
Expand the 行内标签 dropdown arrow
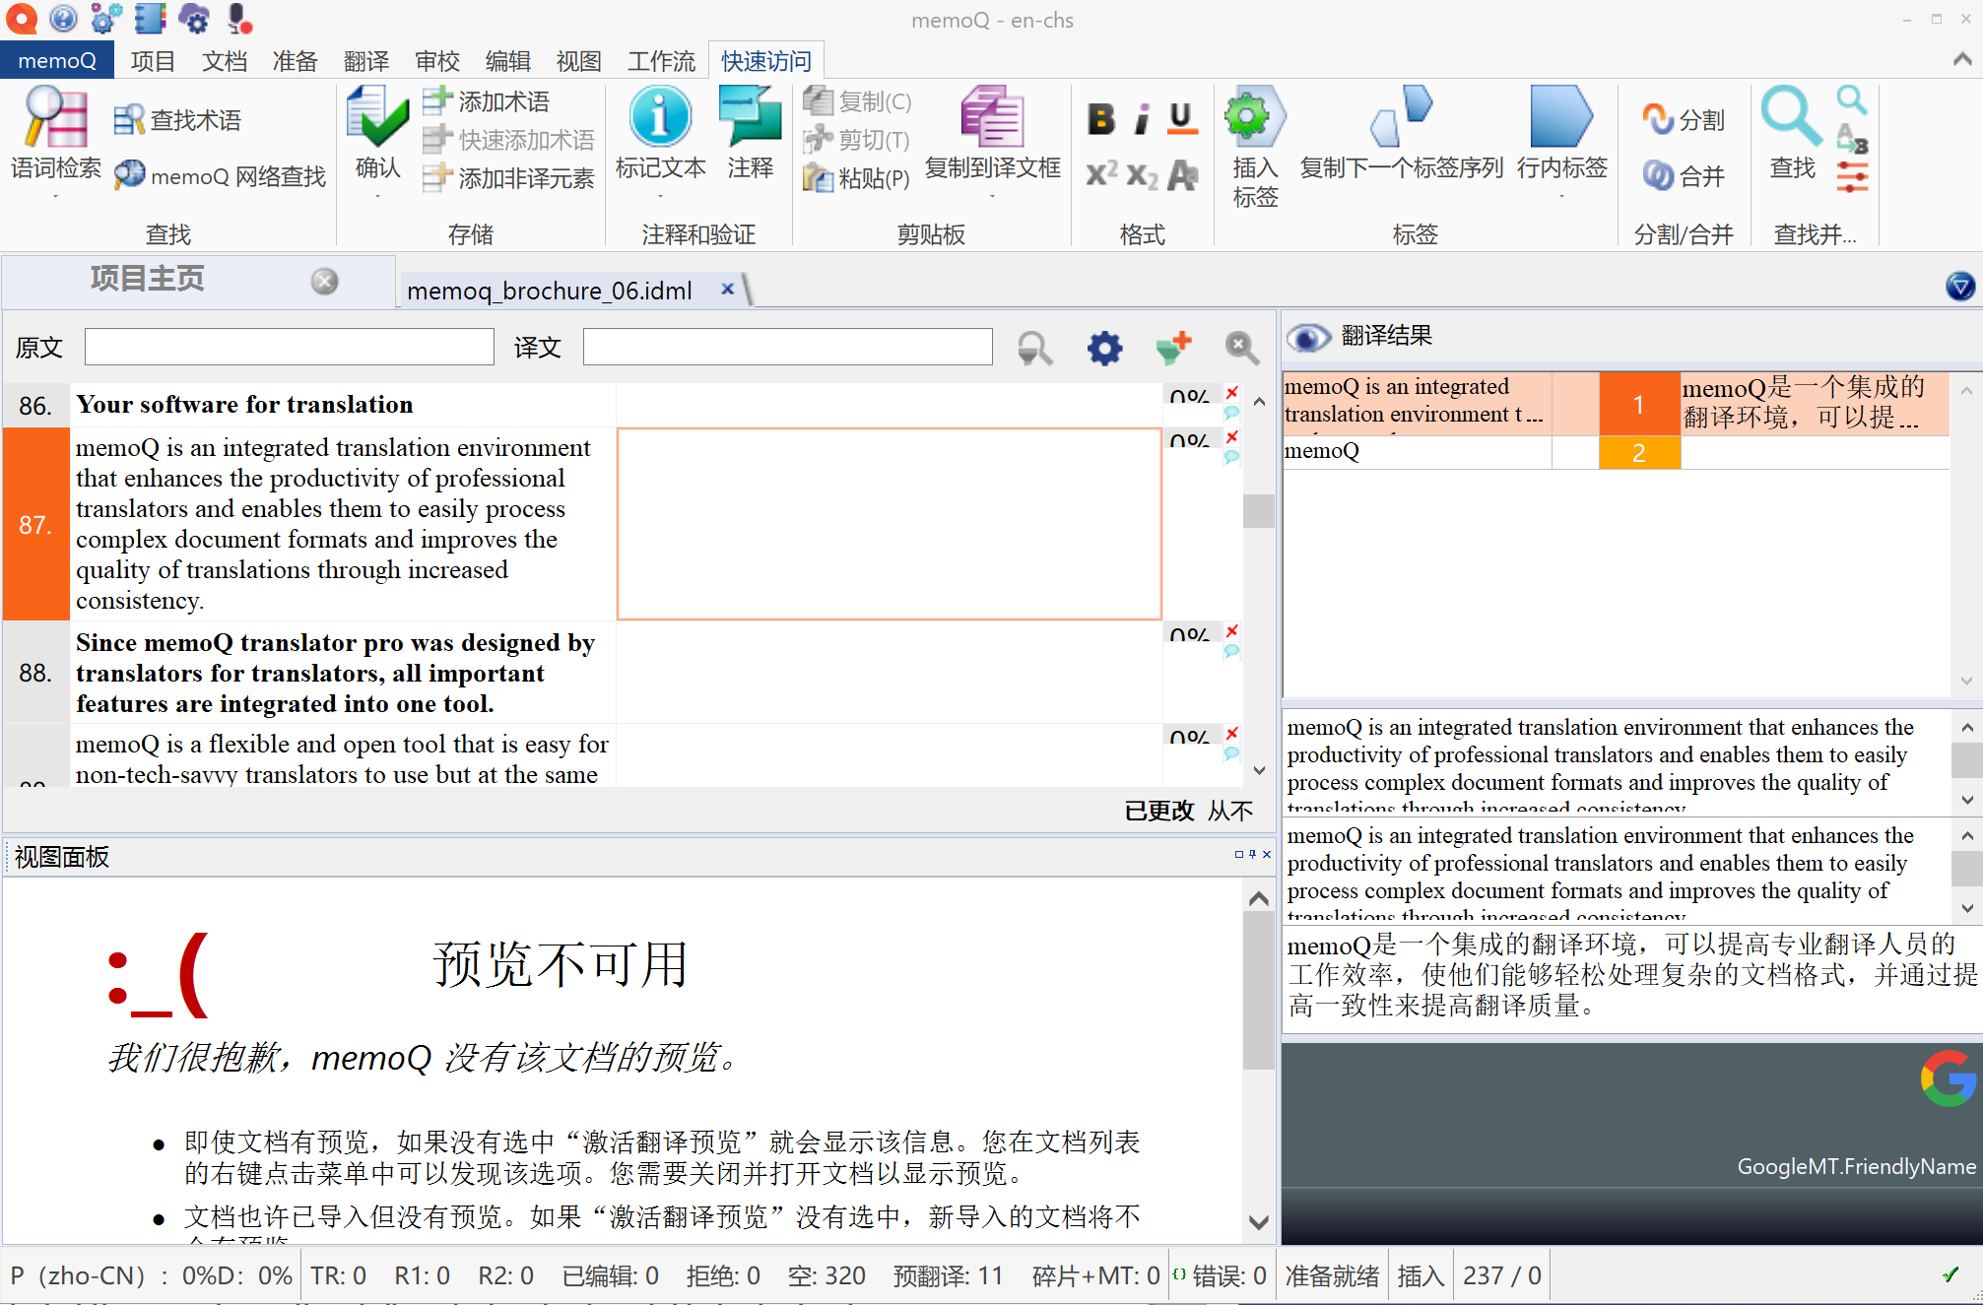(x=1561, y=197)
